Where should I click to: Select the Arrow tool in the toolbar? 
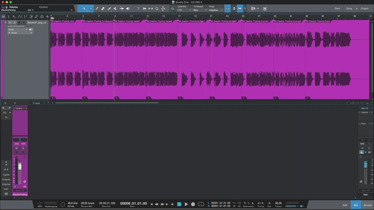(x=84, y=9)
